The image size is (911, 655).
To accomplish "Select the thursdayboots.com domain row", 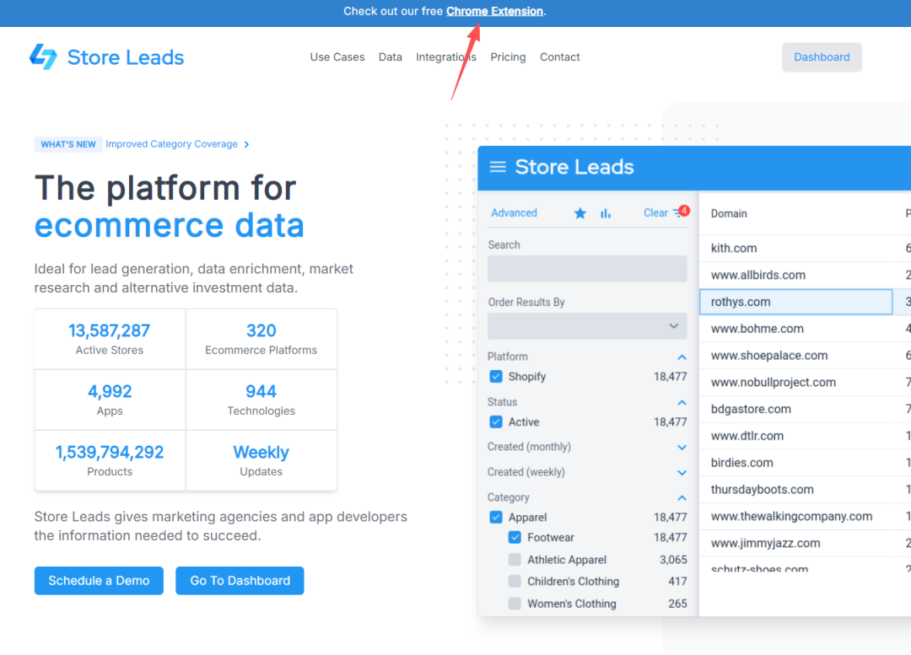I will pos(805,490).
